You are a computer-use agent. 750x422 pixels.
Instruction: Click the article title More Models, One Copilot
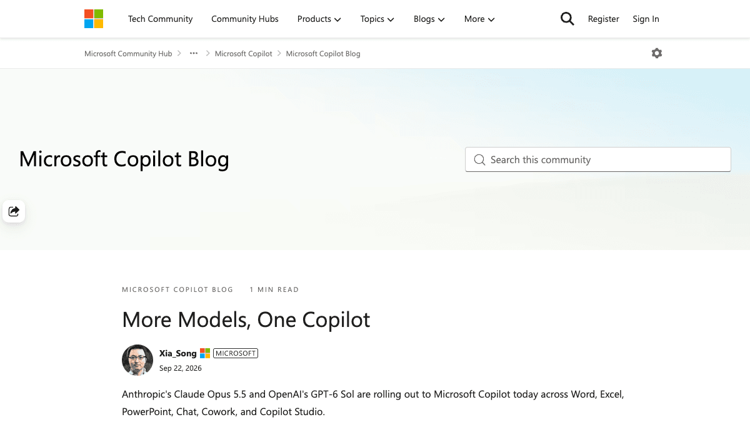pos(246,319)
